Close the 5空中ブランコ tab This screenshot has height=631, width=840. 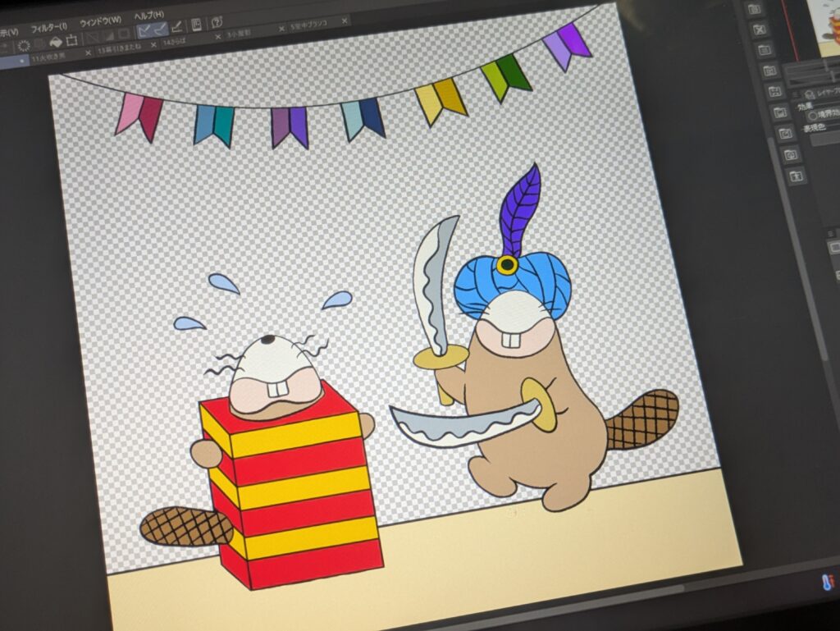pyautogui.click(x=345, y=21)
